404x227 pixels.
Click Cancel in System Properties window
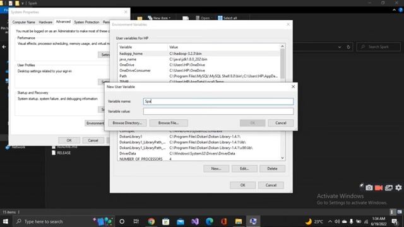point(93,140)
